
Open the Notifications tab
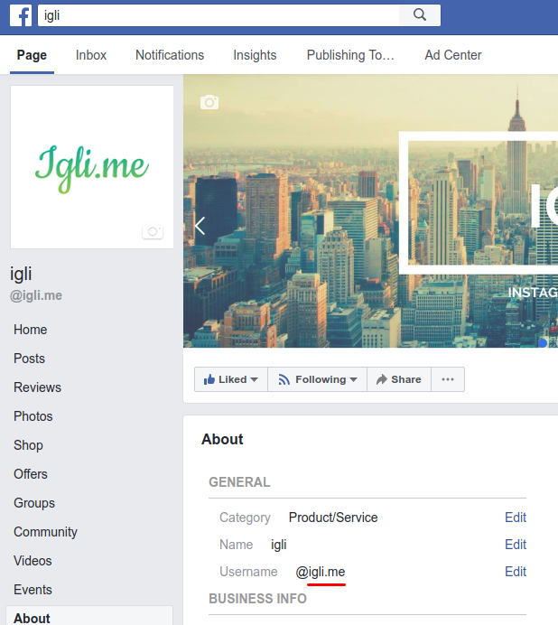click(170, 55)
